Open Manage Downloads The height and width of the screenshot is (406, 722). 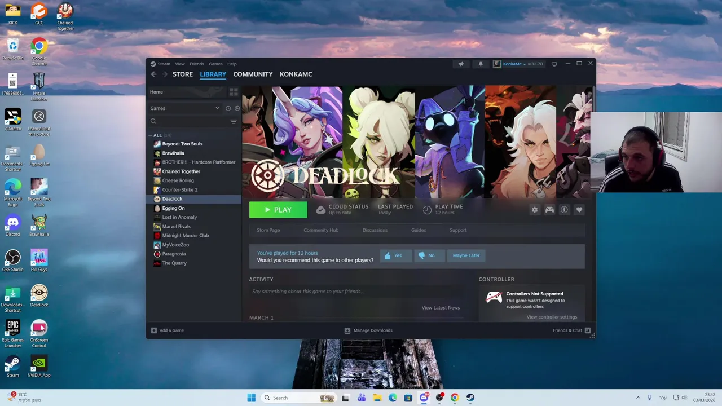[x=368, y=330]
